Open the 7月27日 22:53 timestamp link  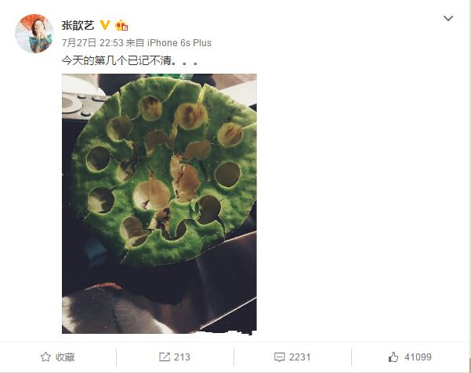point(92,43)
